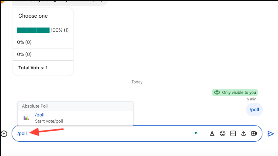
Task: Open text formatting options (A icon)
Action: click(x=212, y=133)
